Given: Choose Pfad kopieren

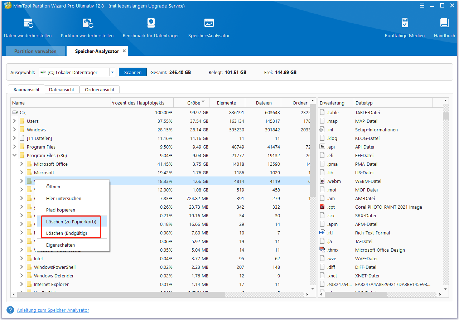Looking at the screenshot, I should (72, 210).
